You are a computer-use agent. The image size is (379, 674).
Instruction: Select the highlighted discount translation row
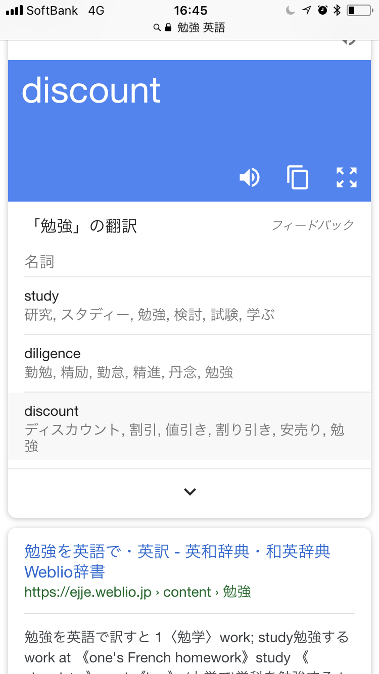pyautogui.click(x=189, y=427)
